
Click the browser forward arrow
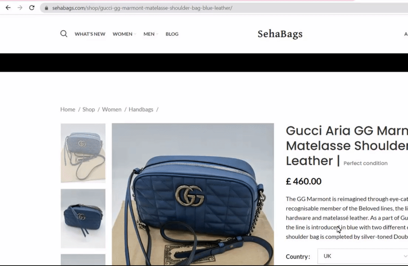(20, 8)
